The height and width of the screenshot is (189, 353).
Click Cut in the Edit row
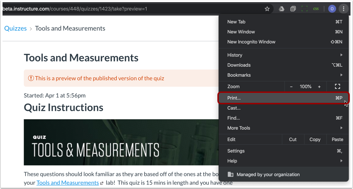[x=293, y=139]
